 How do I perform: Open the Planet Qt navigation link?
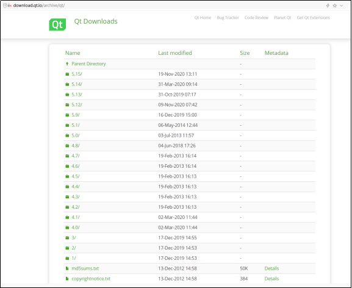[282, 18]
